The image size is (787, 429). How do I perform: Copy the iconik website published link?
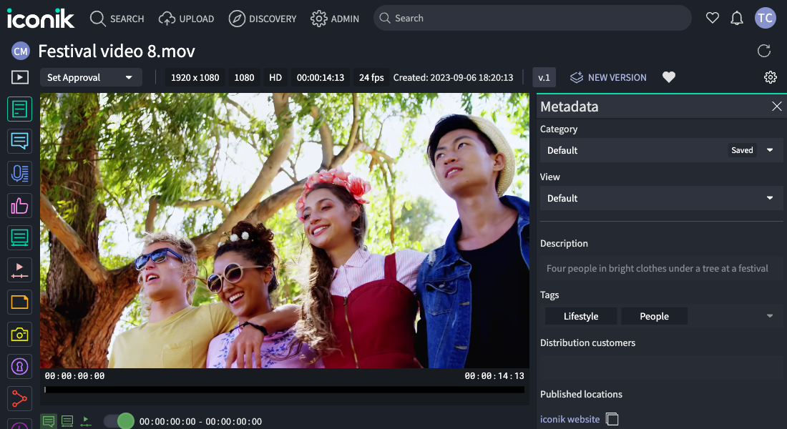tap(612, 419)
